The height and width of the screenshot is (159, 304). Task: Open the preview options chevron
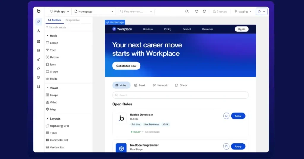(264, 12)
